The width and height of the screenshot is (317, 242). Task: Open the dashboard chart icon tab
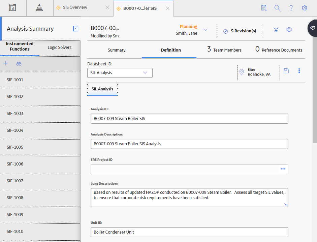(x=12, y=8)
